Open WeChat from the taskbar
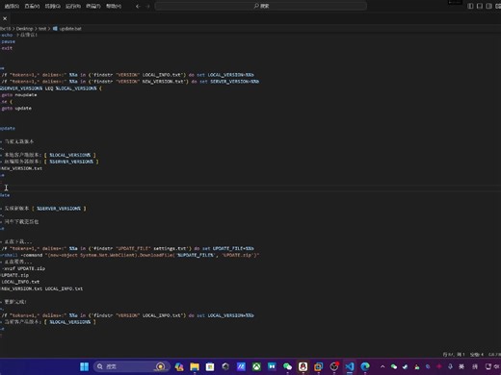 pyautogui.click(x=287, y=366)
